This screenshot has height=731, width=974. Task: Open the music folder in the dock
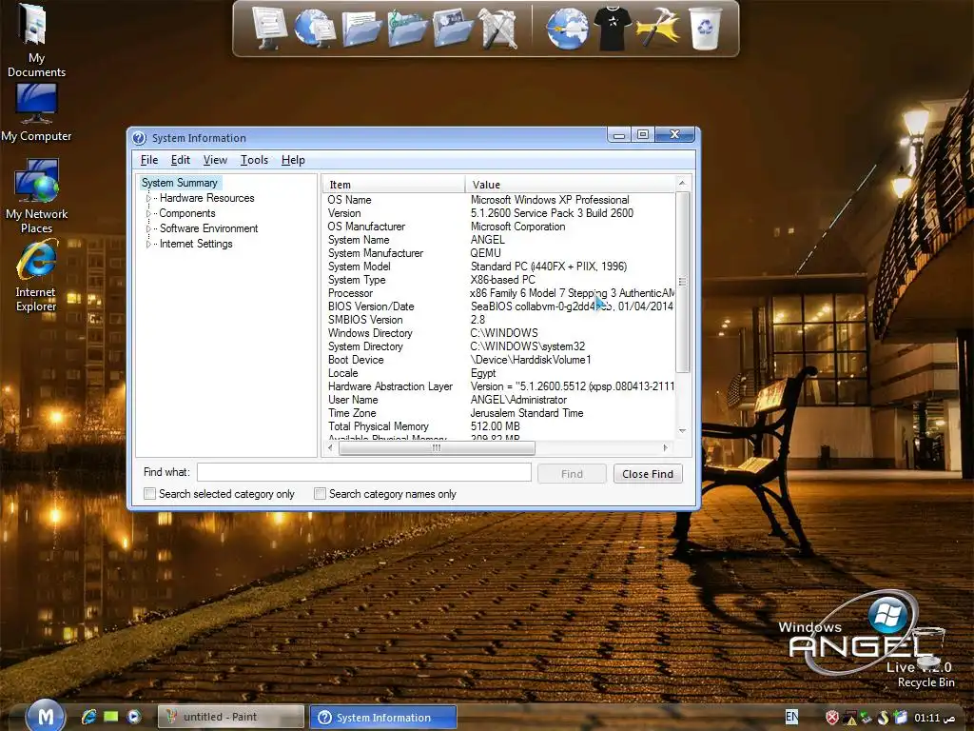407,29
